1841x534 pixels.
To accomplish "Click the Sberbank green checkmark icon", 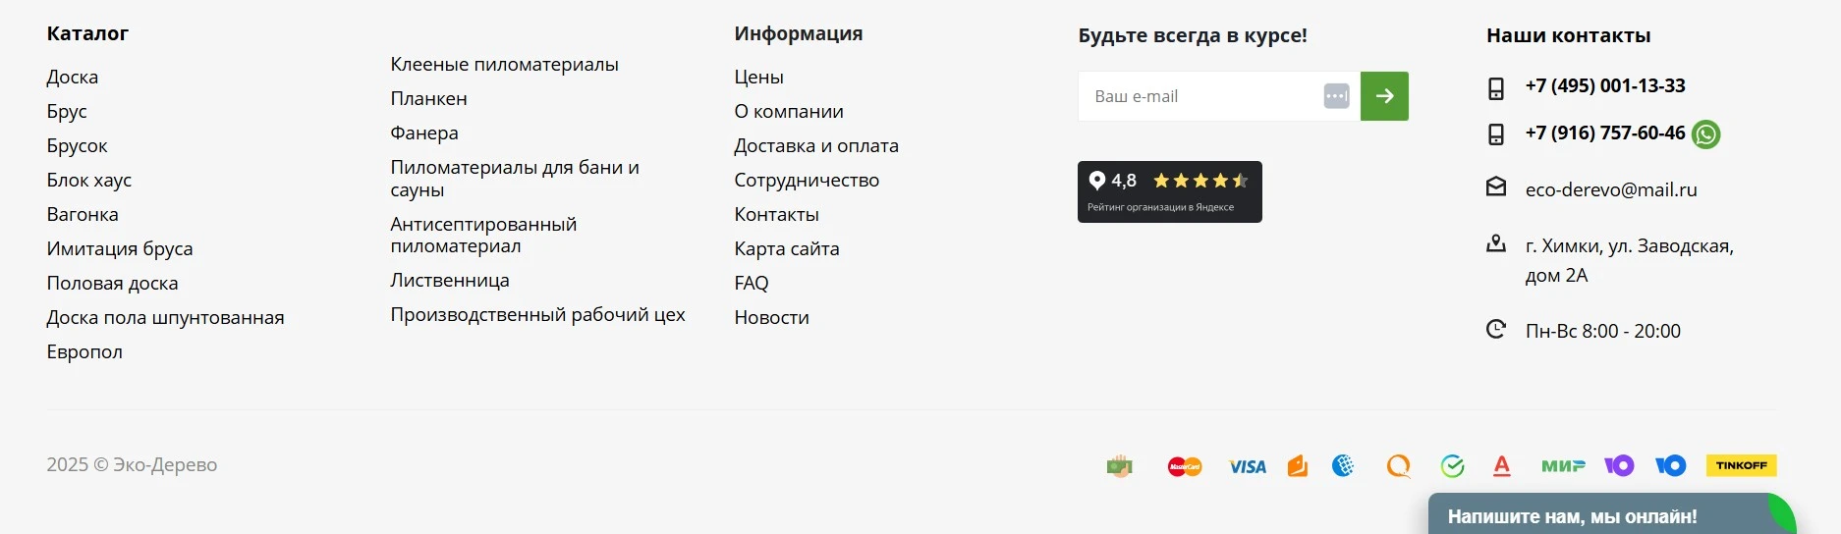I will coord(1452,466).
